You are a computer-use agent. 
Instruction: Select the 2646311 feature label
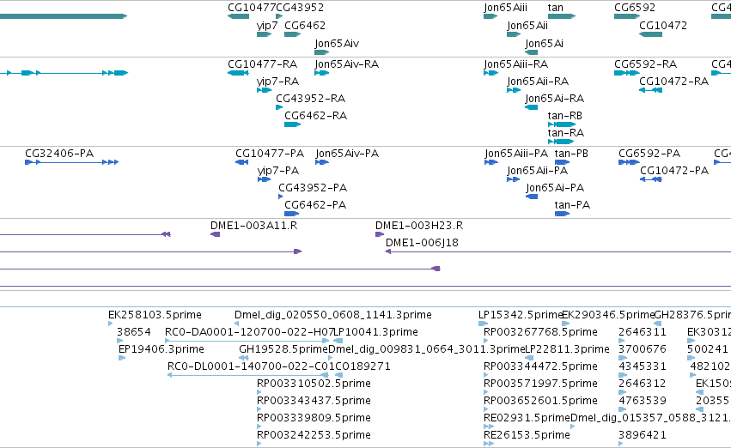[x=642, y=332]
